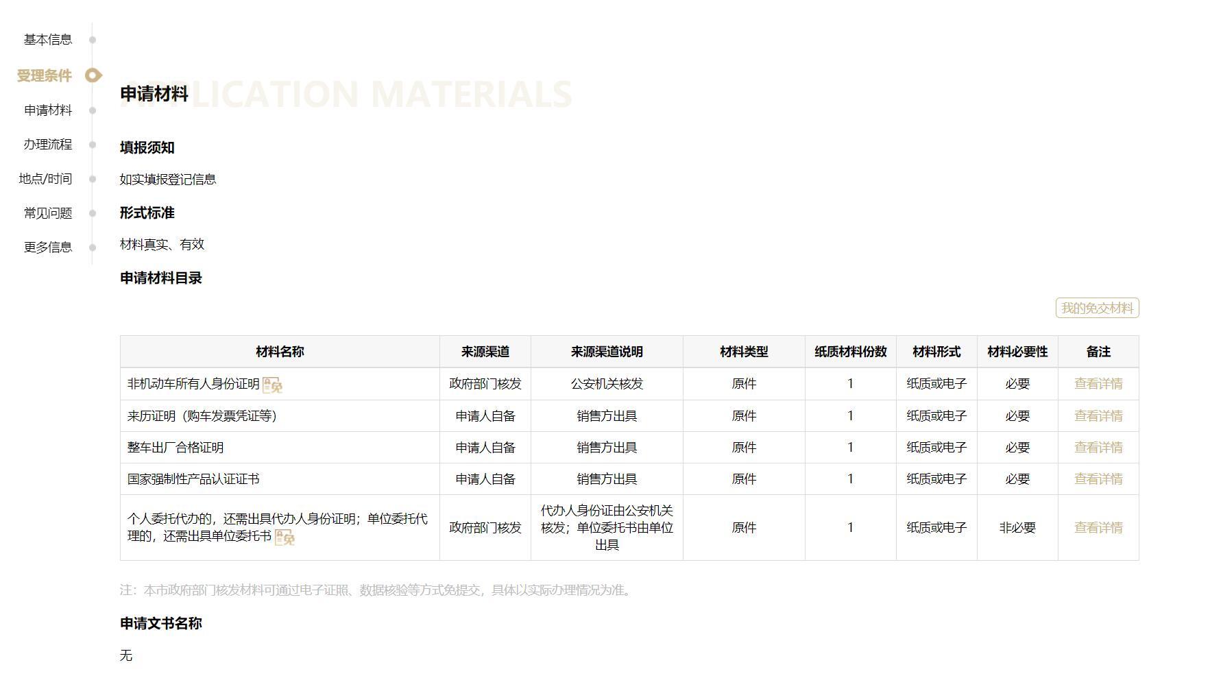
Task: Click 材料必要性 column header
Action: coord(1017,352)
